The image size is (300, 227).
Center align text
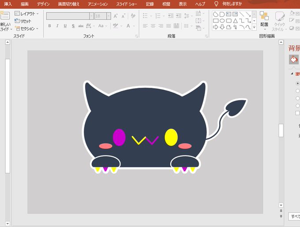pos(153,26)
